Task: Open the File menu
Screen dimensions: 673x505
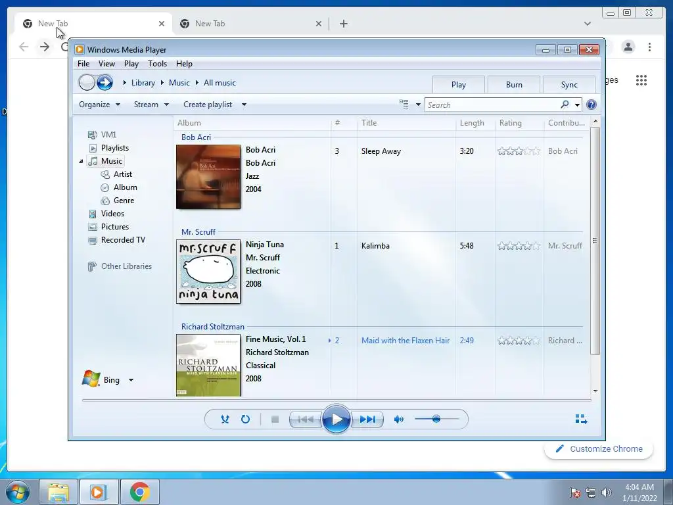Action: (x=83, y=64)
